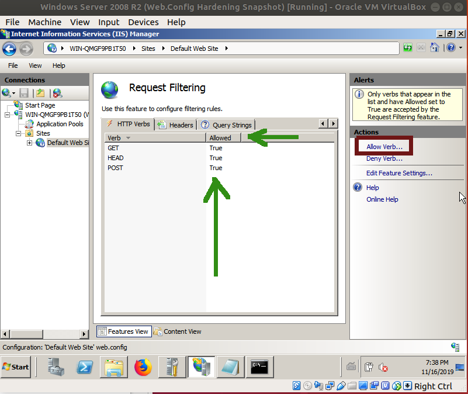Open the Online Help link
Screen dimensions: 468x394
pyautogui.click(x=382, y=199)
